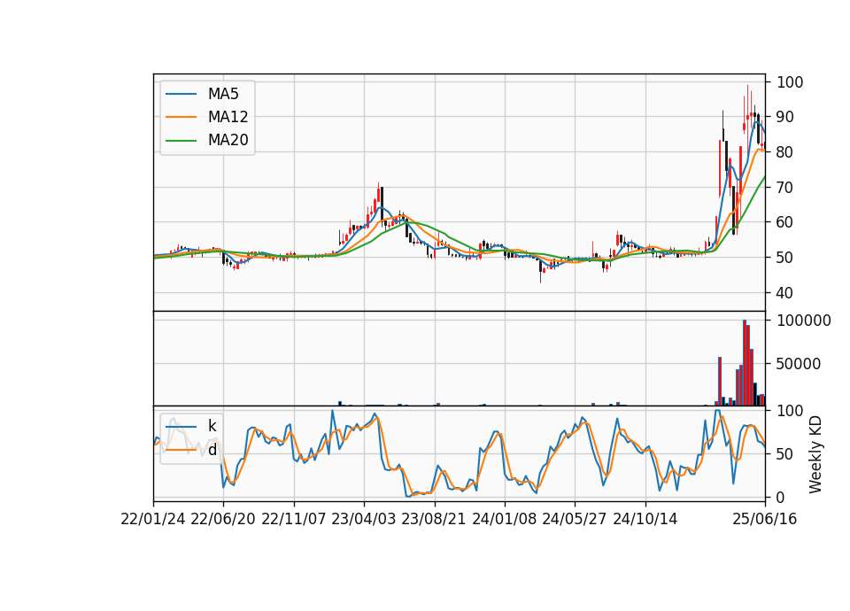Viewport: 850px width, 611px height.
Task: Click the tallest red volume bar
Action: click(x=745, y=363)
